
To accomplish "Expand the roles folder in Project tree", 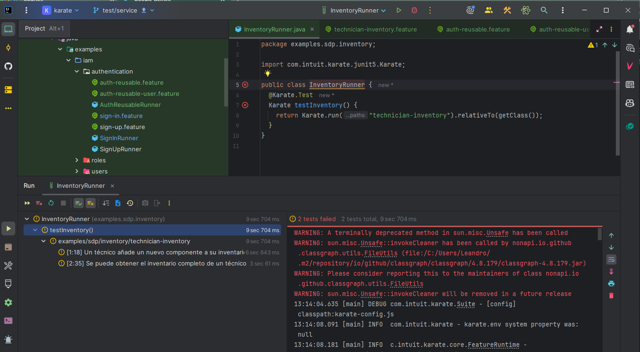I will [x=77, y=160].
